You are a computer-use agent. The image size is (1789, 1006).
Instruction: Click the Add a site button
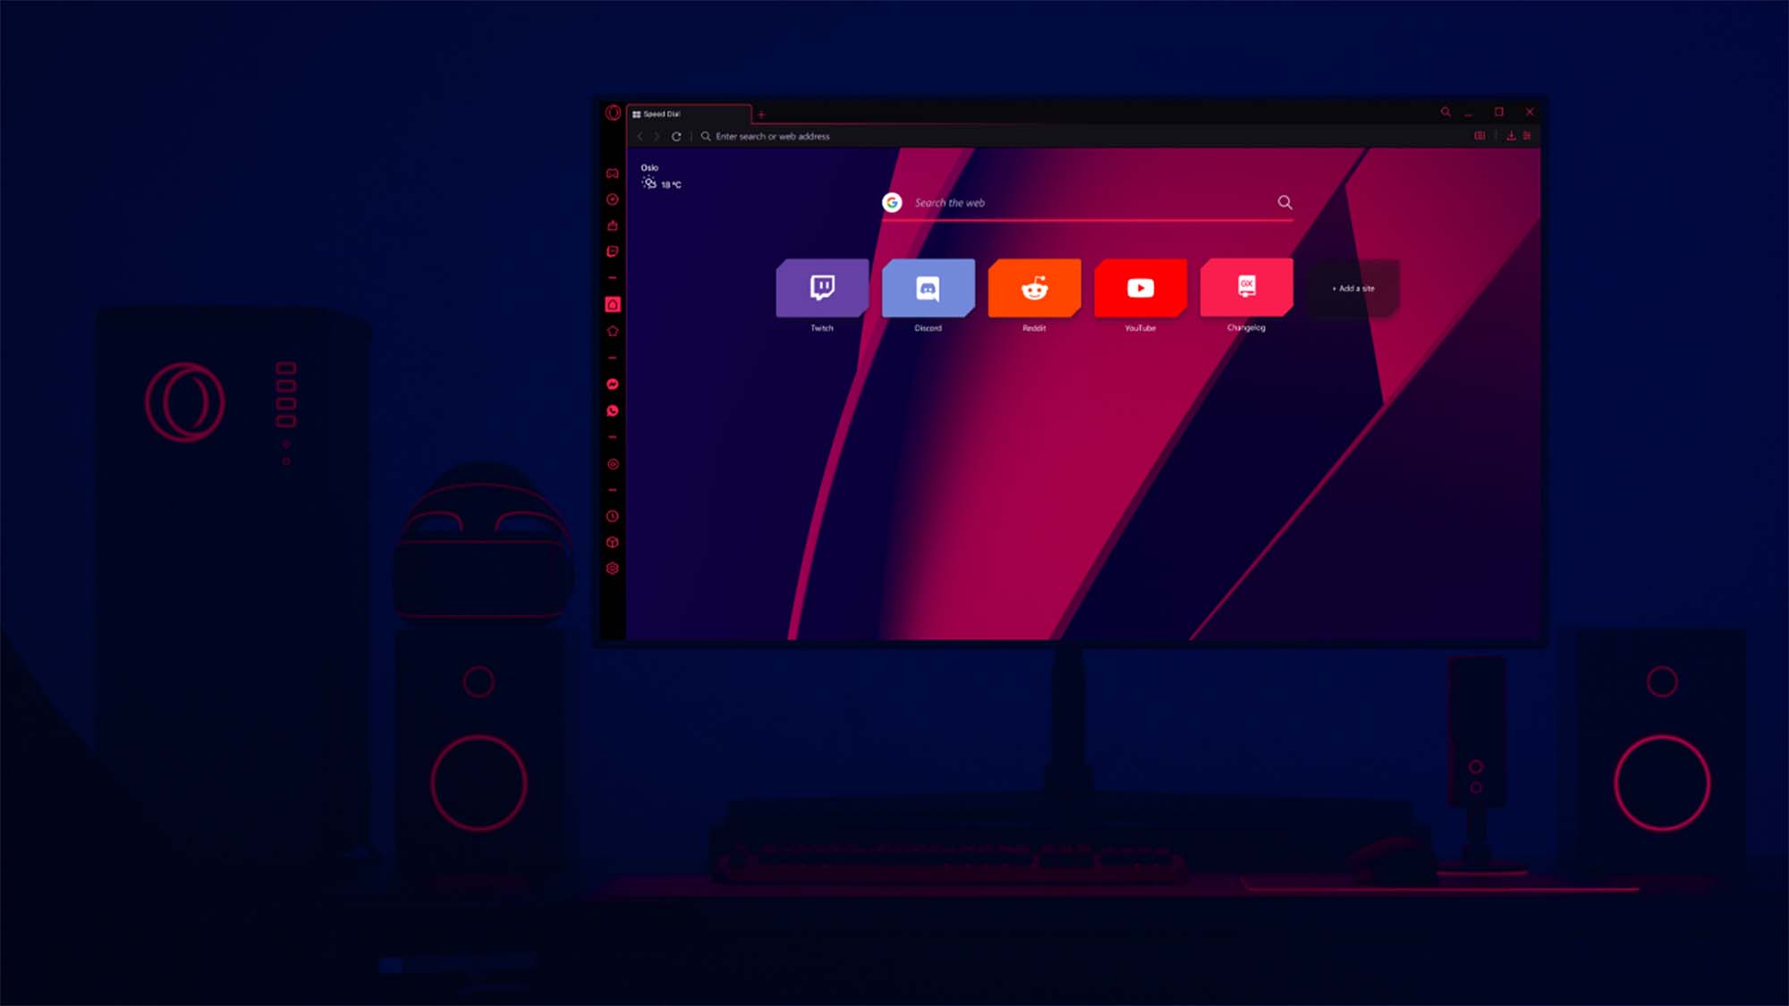point(1352,287)
